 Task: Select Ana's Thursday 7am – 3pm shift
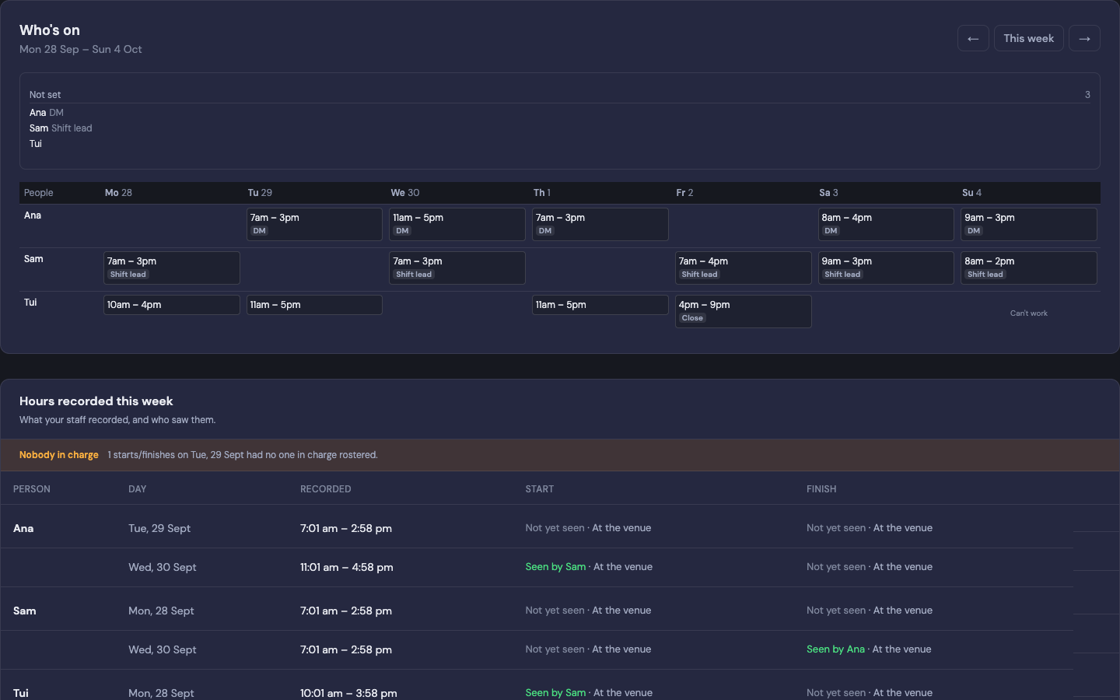600,224
